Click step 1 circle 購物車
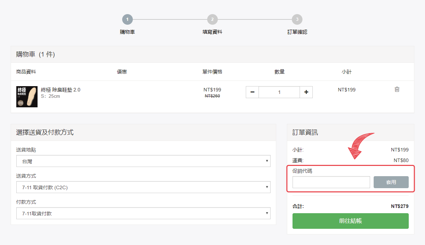Screen dimensions: 425x245 click(127, 20)
